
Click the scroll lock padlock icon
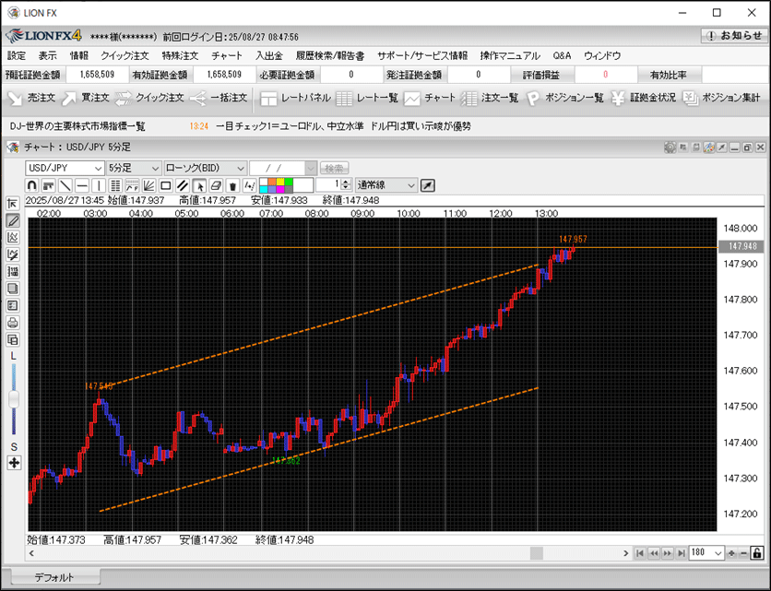758,553
